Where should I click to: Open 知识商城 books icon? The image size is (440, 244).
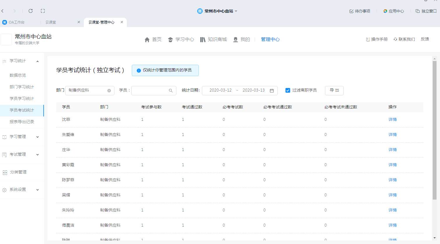point(203,40)
